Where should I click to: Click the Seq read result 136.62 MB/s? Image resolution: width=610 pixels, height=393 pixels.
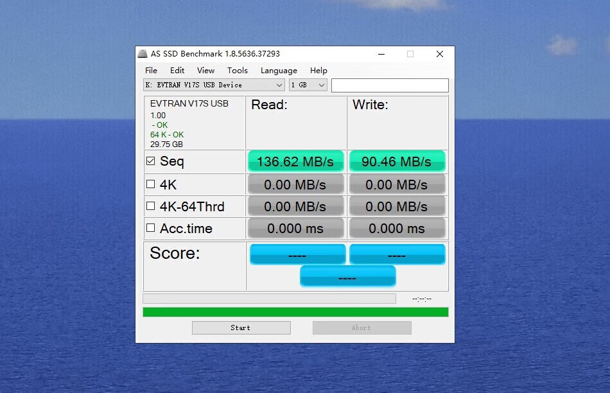295,161
